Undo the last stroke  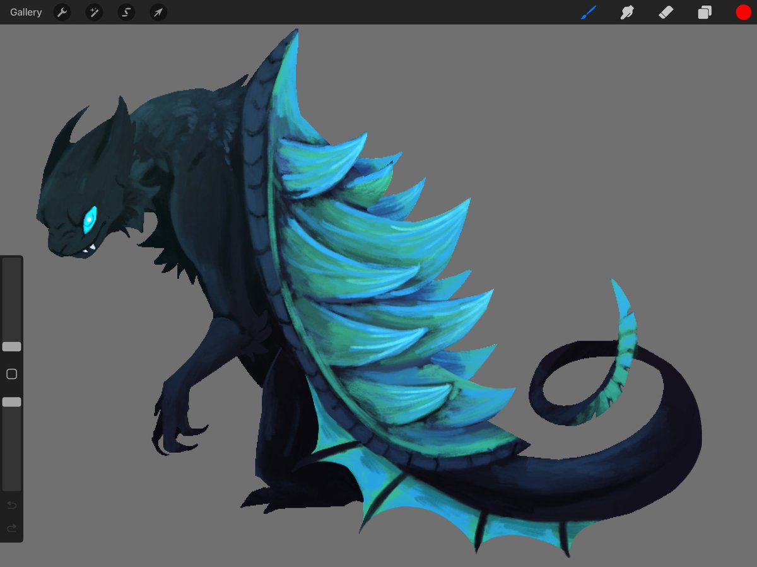pos(11,505)
